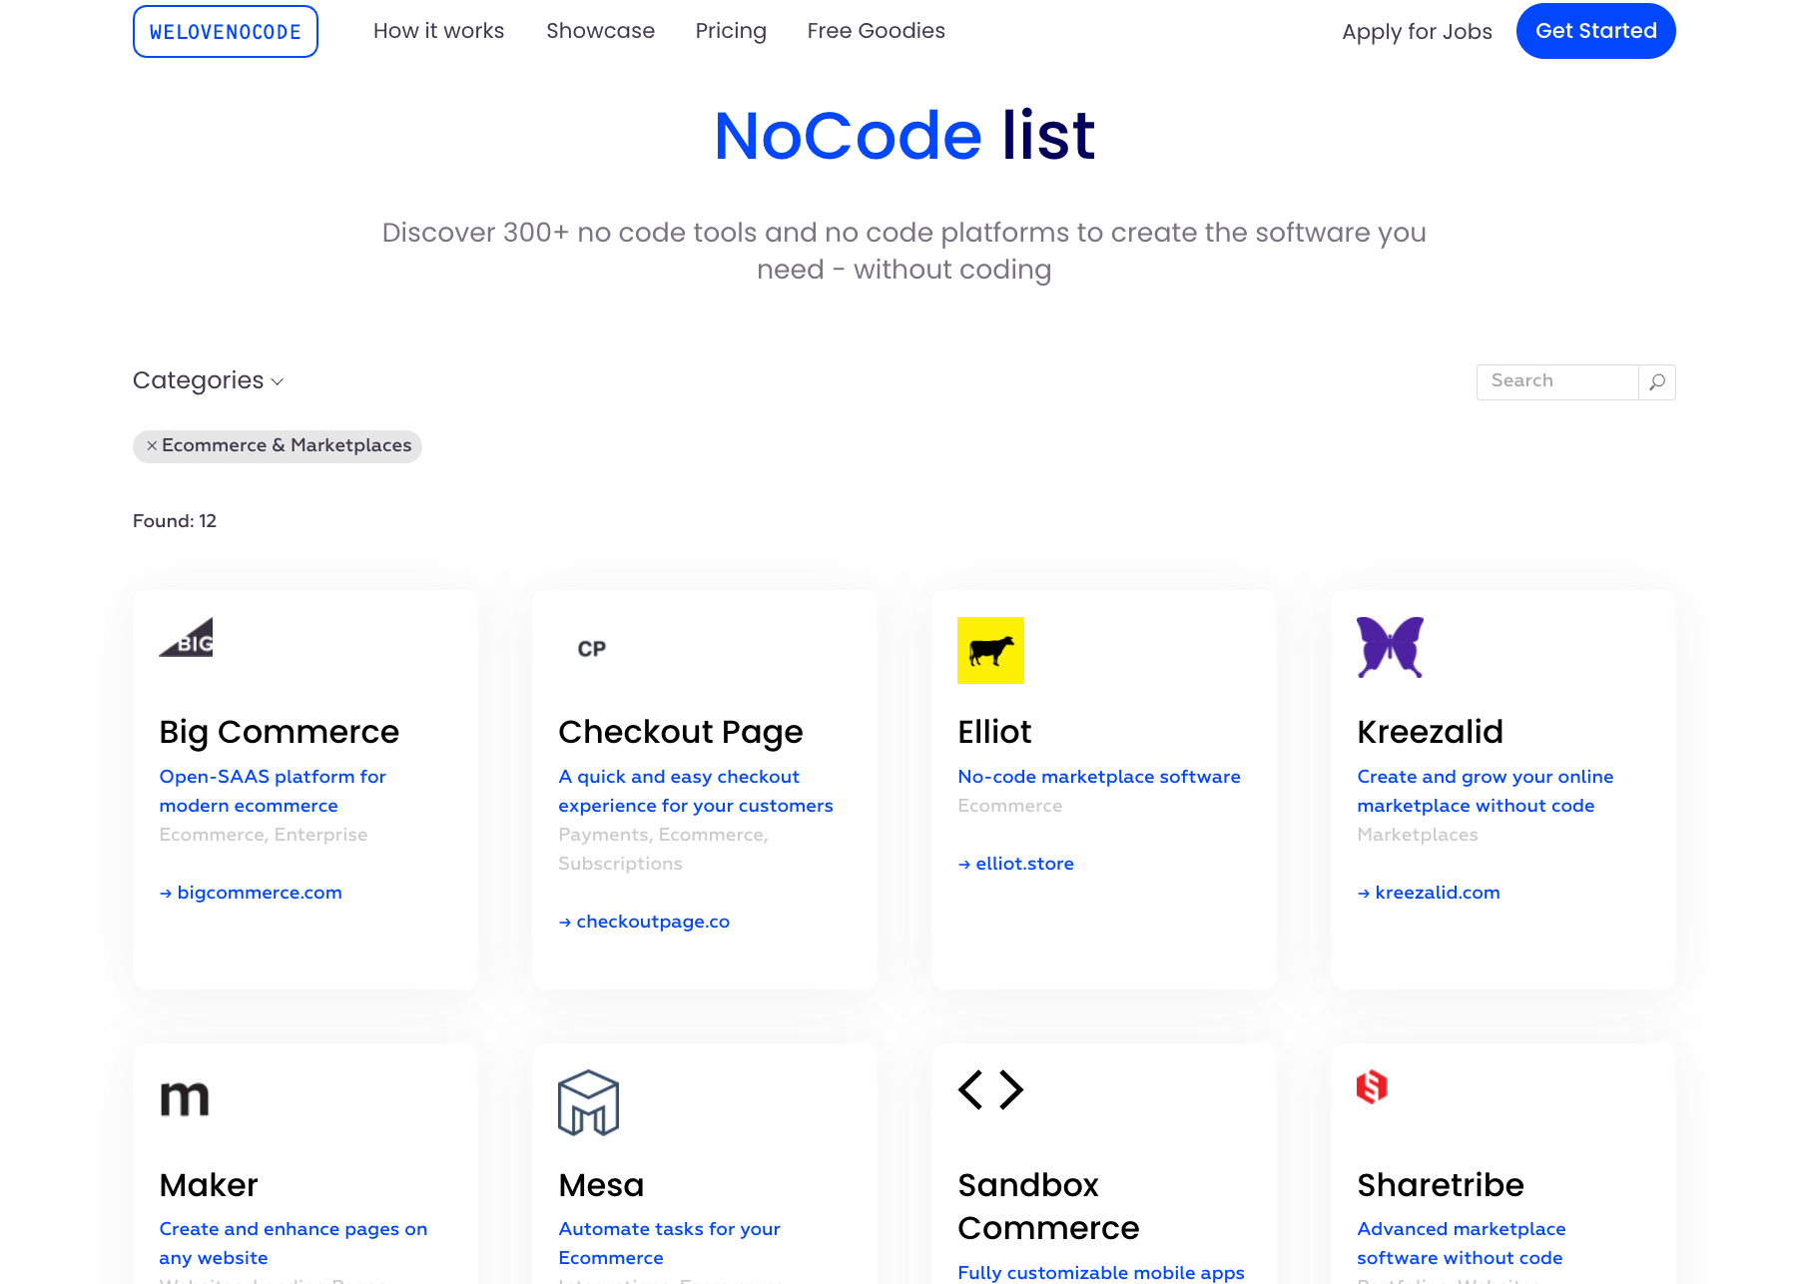Open the How it works page

coord(438,31)
